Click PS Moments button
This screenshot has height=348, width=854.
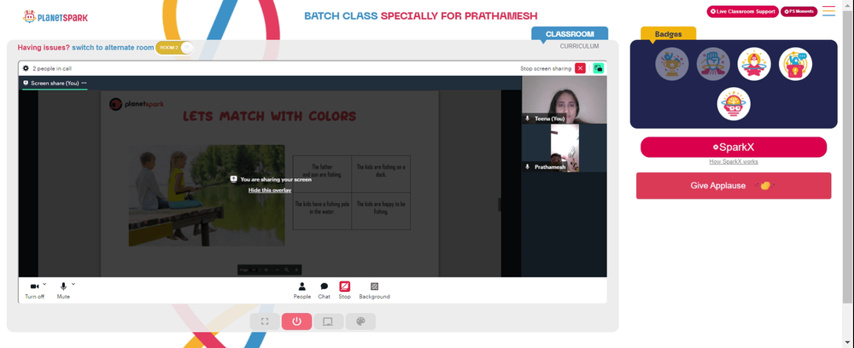pyautogui.click(x=799, y=11)
